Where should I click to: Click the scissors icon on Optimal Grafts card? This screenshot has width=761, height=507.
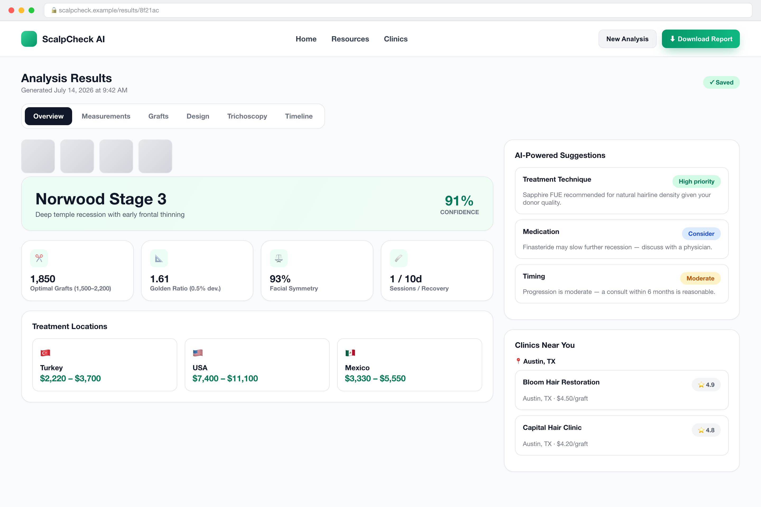pyautogui.click(x=39, y=258)
